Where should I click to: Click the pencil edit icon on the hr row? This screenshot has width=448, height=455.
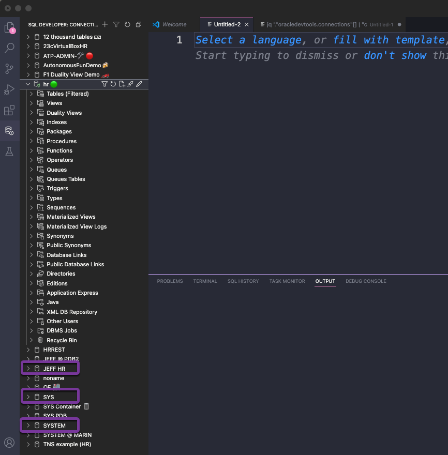point(139,84)
